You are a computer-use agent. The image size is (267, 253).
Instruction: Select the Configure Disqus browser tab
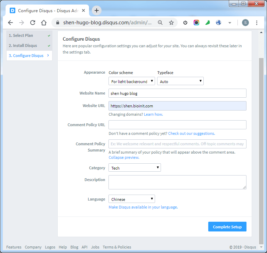[47, 10]
